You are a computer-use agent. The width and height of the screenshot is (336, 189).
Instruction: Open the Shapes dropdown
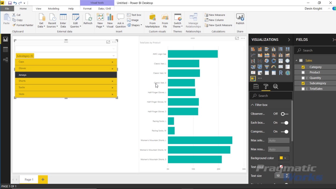pos(134,25)
